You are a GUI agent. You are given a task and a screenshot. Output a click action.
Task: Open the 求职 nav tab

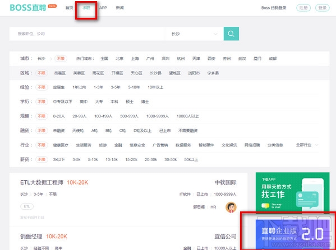click(x=86, y=8)
